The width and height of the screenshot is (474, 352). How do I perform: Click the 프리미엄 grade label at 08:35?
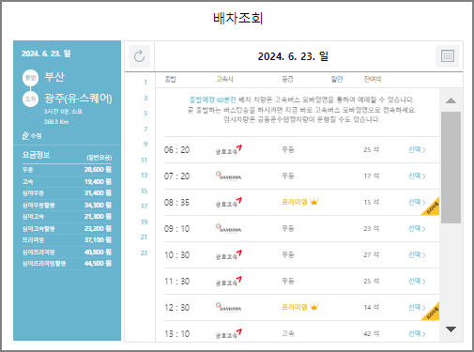[x=295, y=202]
